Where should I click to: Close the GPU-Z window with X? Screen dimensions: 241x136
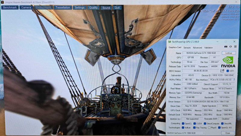[234, 42]
